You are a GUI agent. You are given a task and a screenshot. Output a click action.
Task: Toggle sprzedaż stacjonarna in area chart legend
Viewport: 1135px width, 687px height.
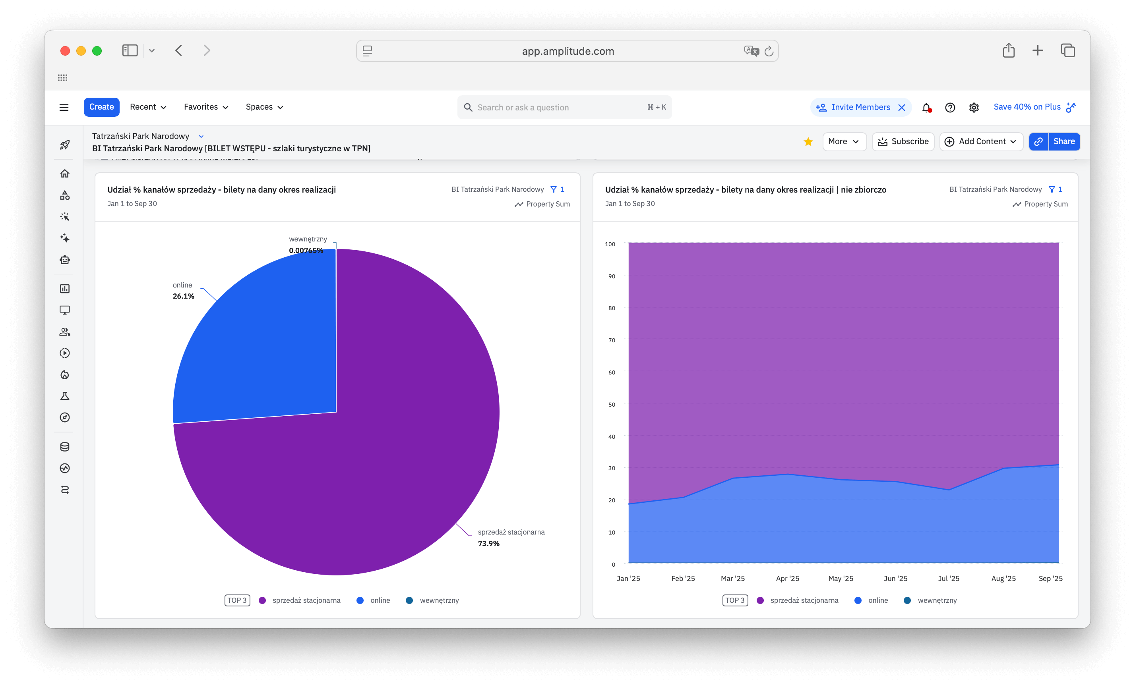tap(798, 600)
